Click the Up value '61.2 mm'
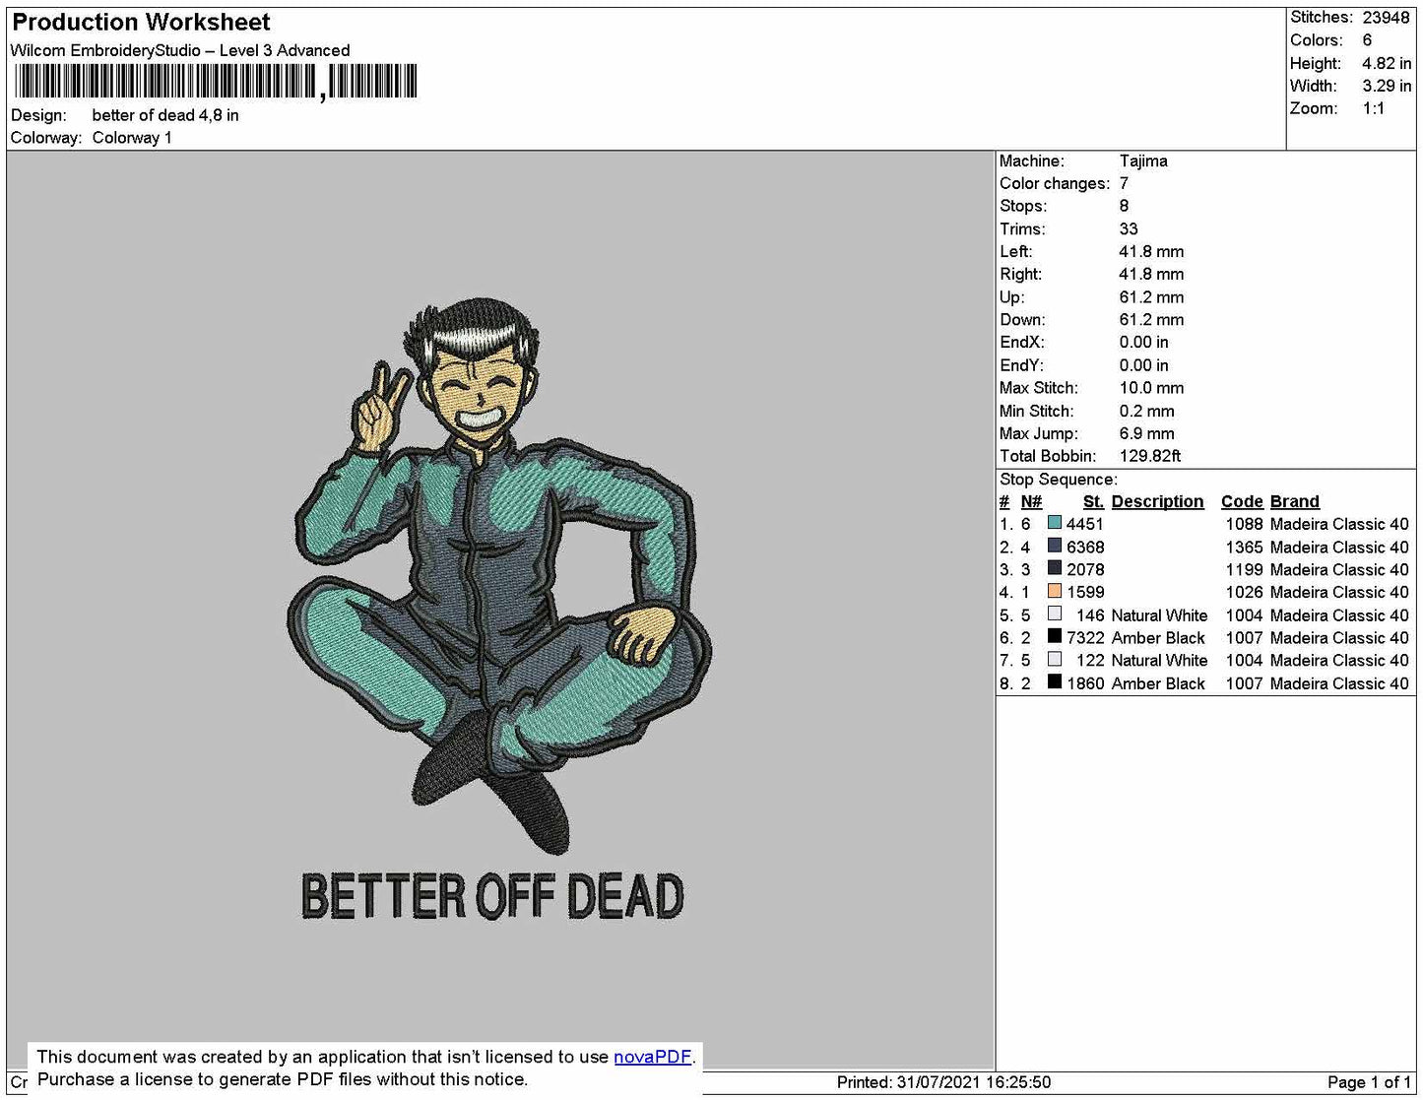This screenshot has height=1100, width=1423. [x=1151, y=296]
